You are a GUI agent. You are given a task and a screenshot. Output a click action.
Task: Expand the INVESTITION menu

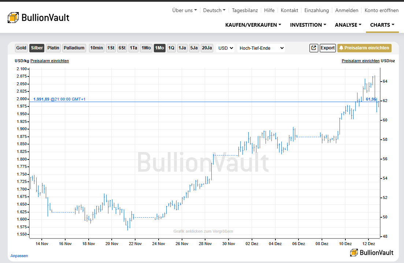(308, 25)
